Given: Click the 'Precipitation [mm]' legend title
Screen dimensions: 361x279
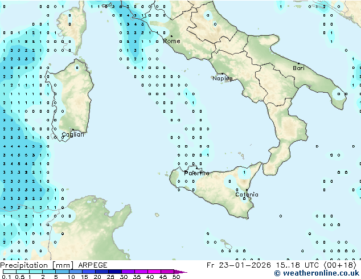Looking at the screenshot, I should coord(36,265).
